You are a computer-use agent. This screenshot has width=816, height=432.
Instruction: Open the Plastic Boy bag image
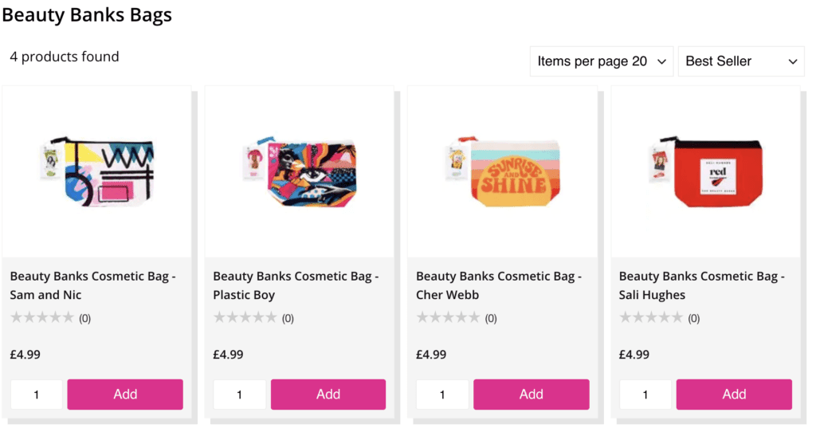tap(300, 171)
